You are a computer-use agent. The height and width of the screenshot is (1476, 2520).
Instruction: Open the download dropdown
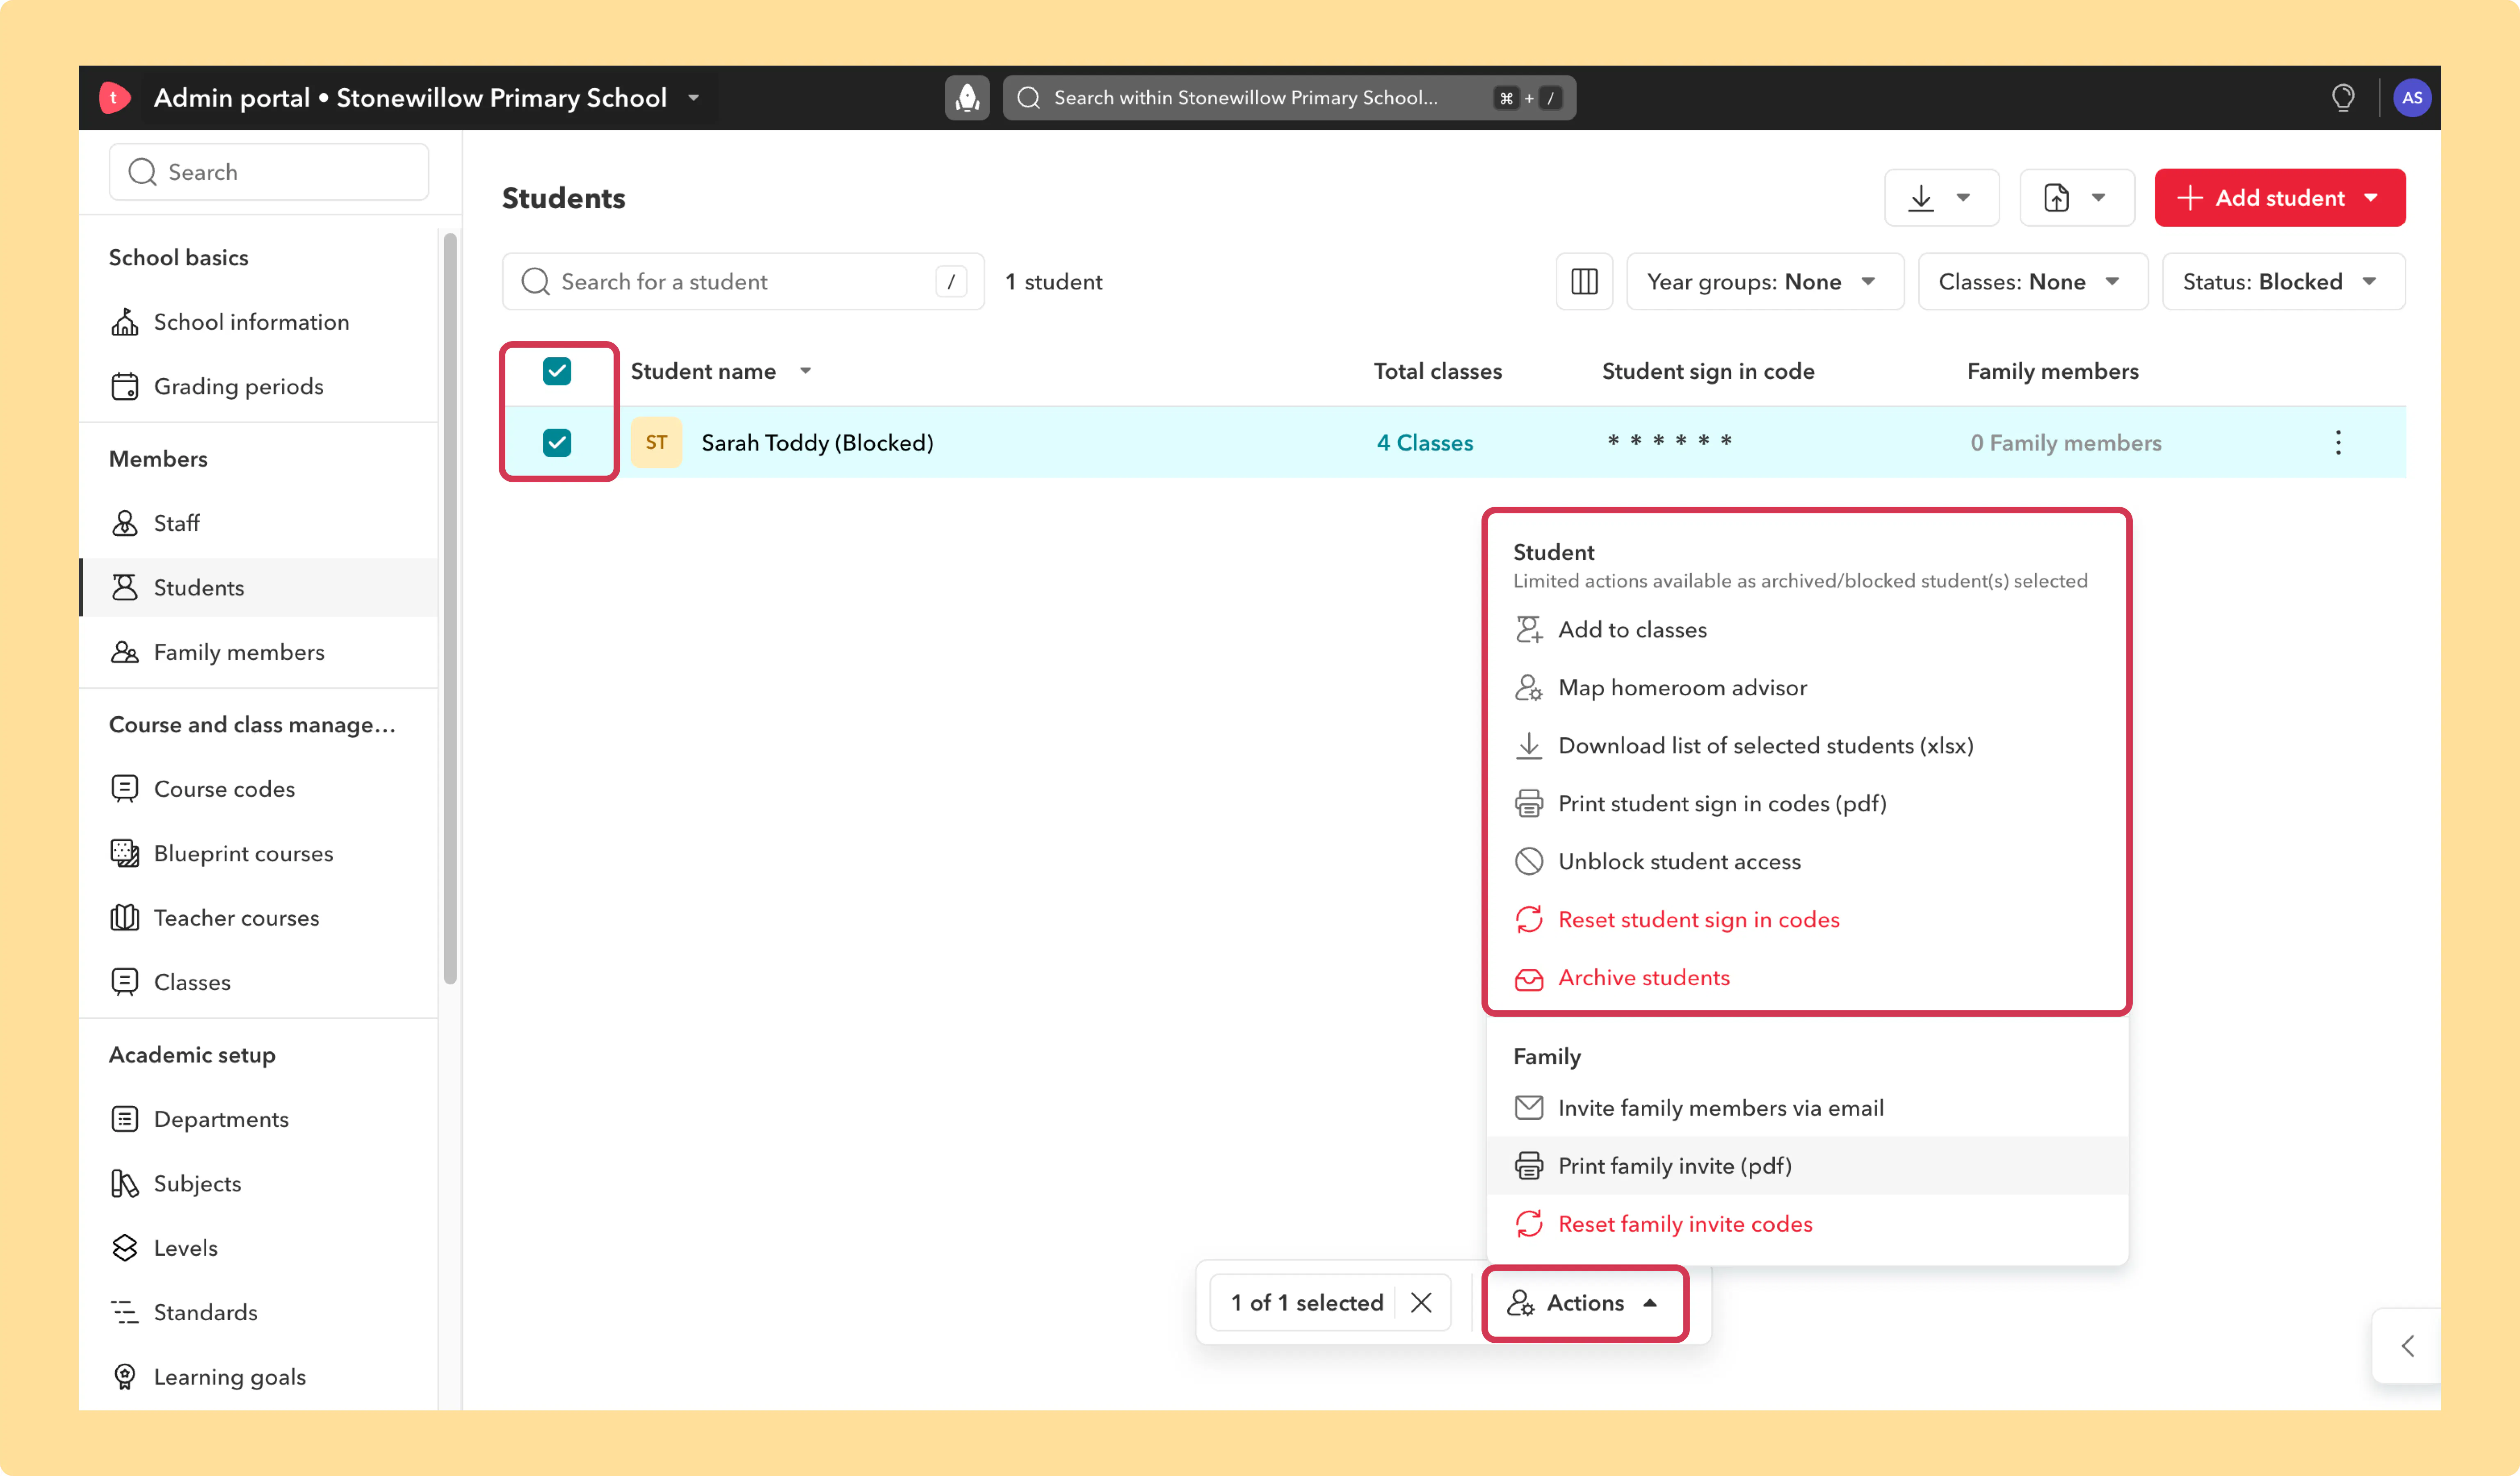pyautogui.click(x=1942, y=198)
